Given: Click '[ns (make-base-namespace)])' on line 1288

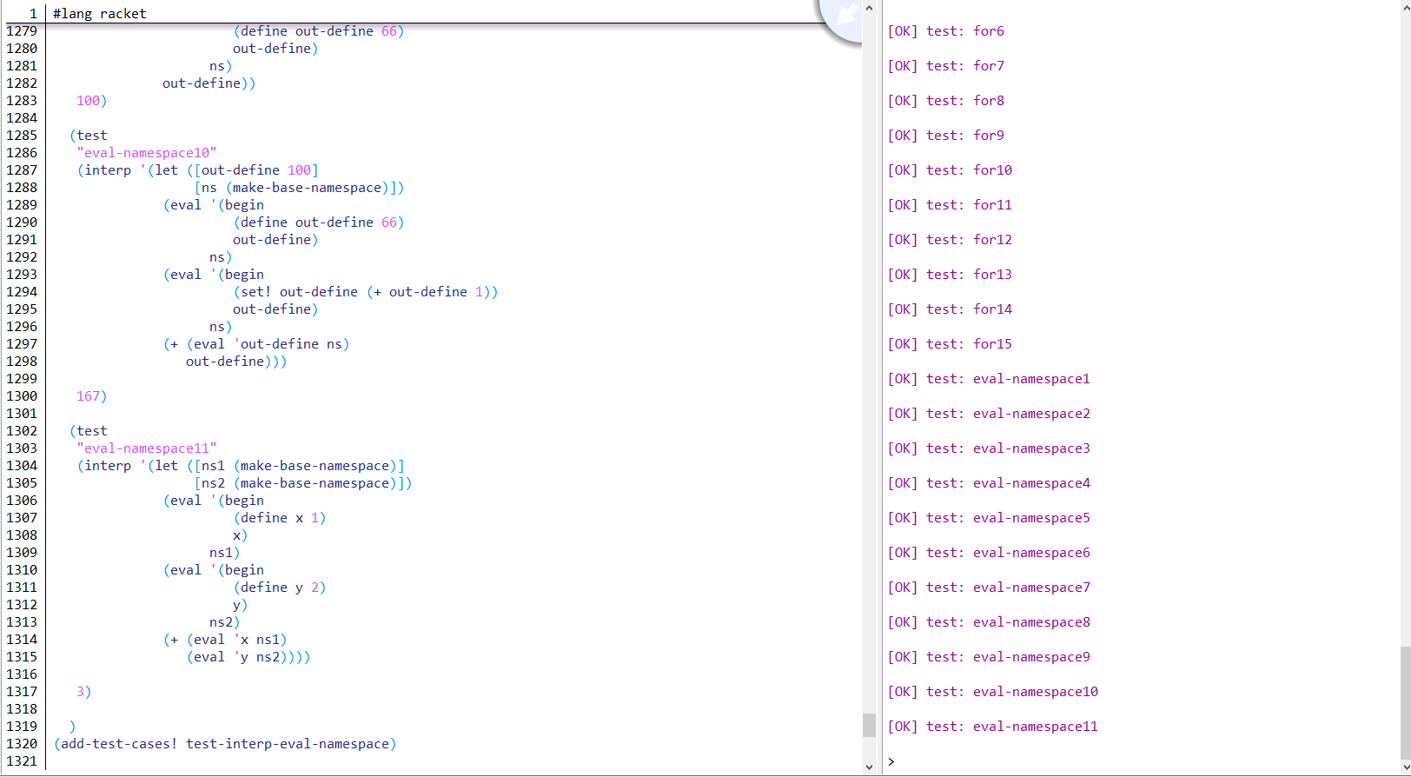Looking at the screenshot, I should coord(300,188).
